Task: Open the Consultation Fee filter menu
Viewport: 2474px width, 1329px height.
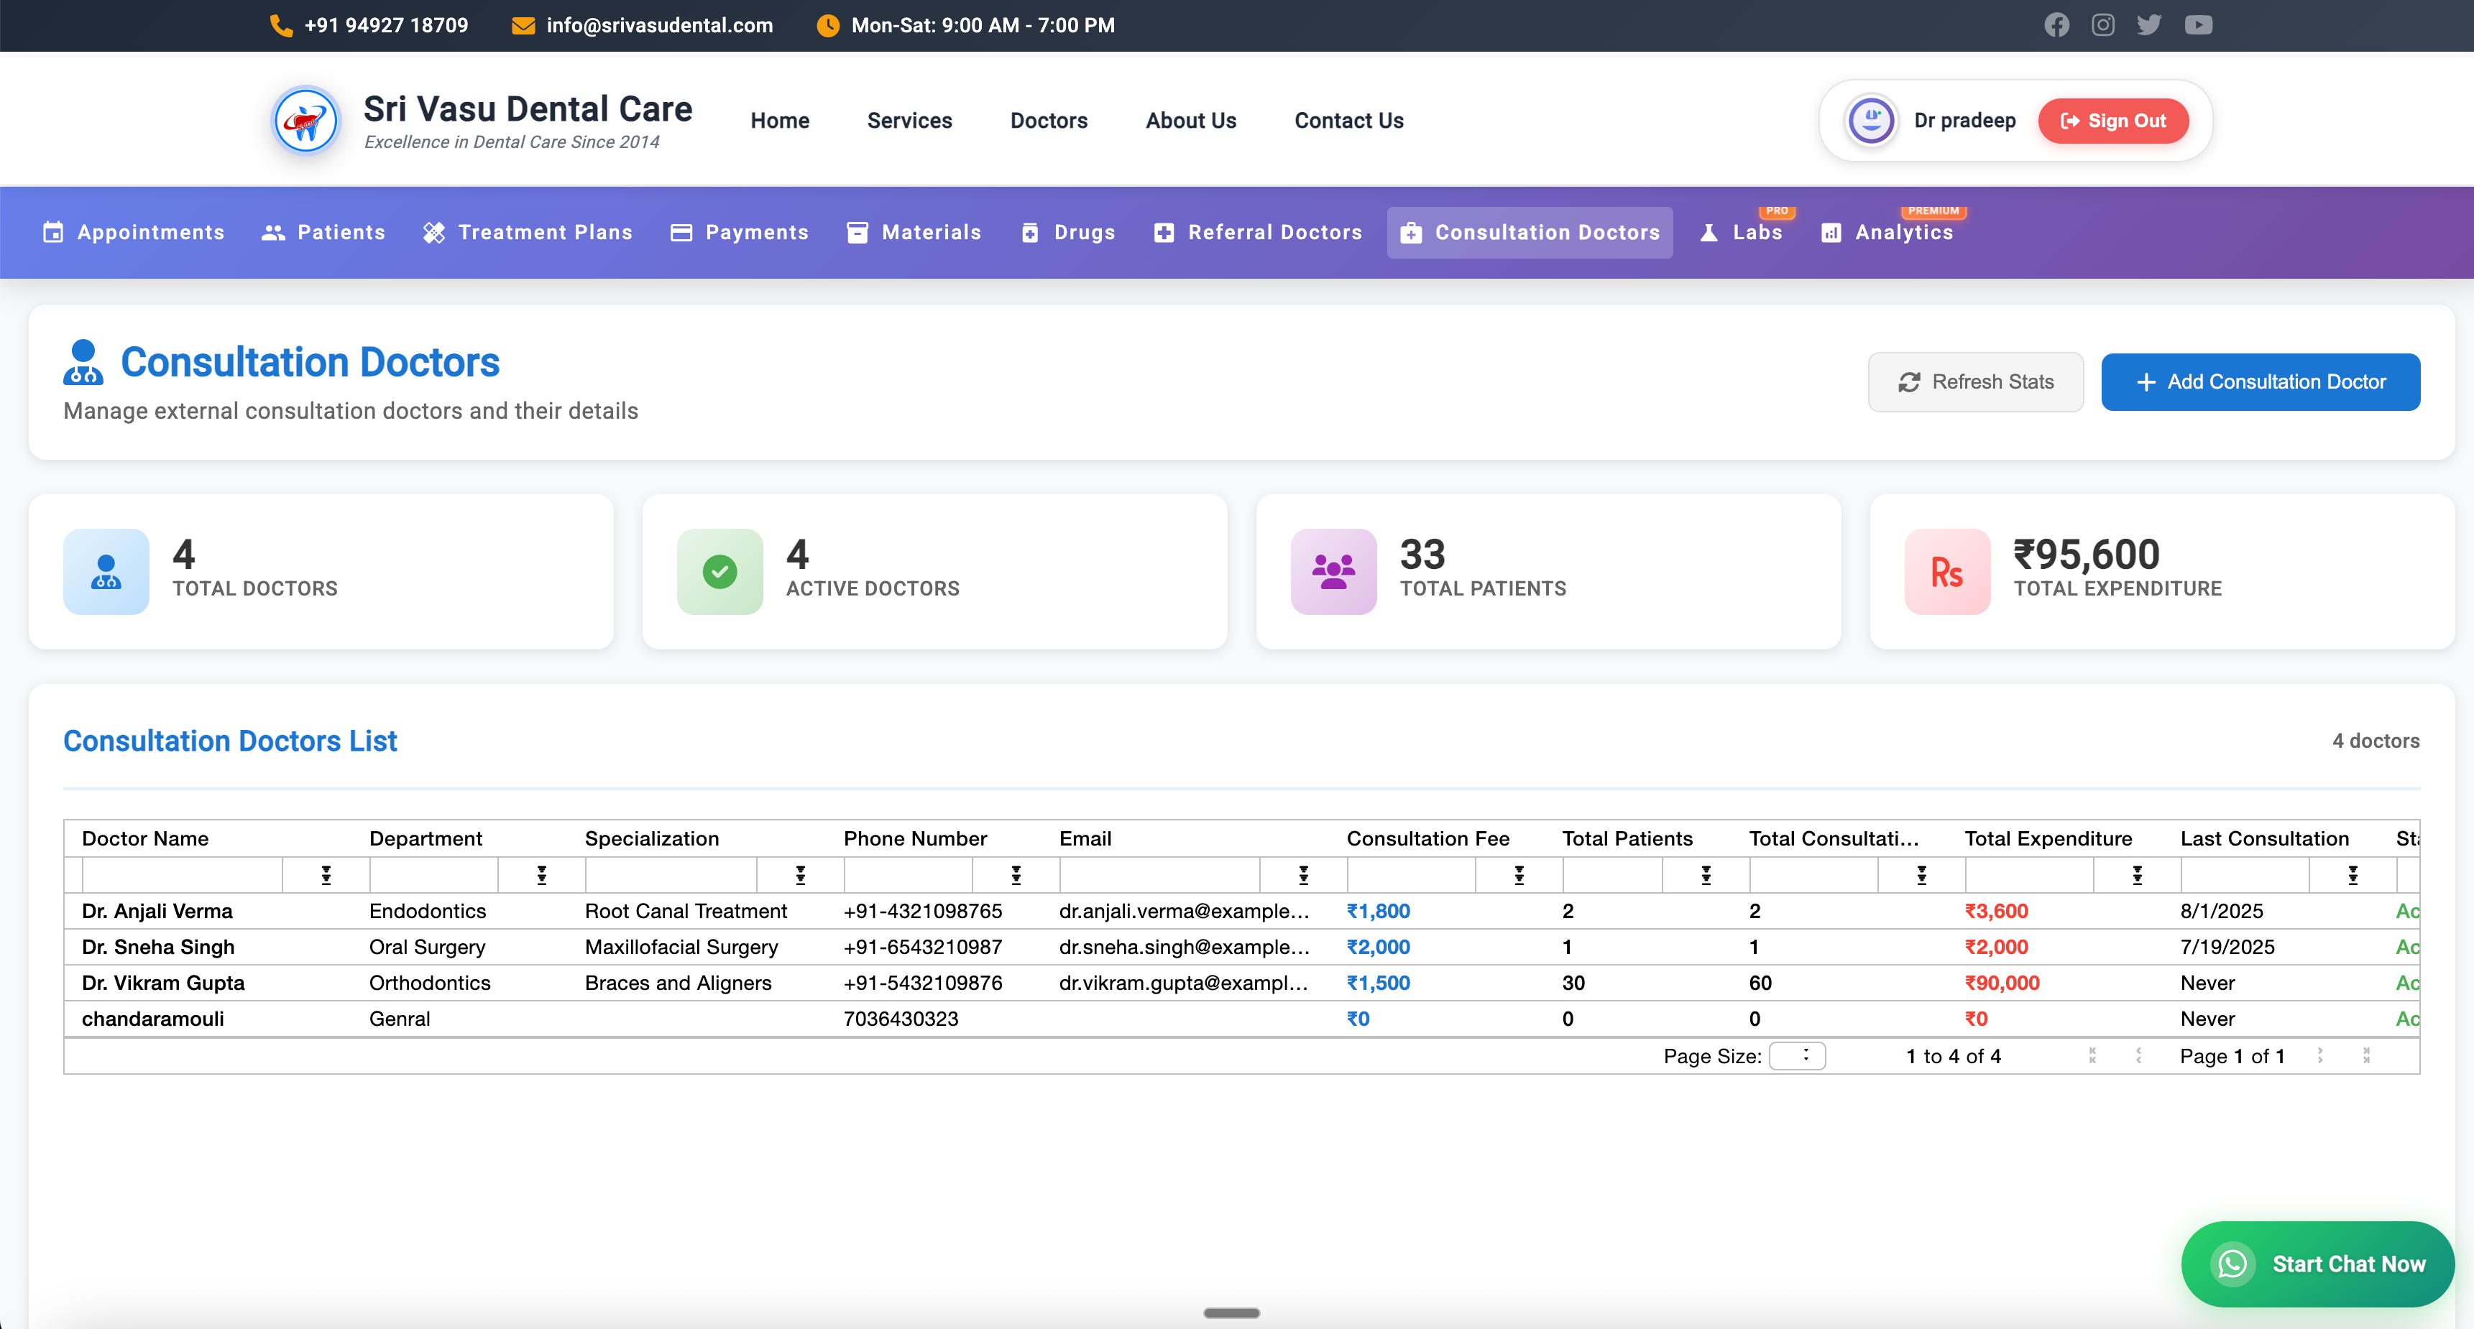Action: click(x=1519, y=875)
